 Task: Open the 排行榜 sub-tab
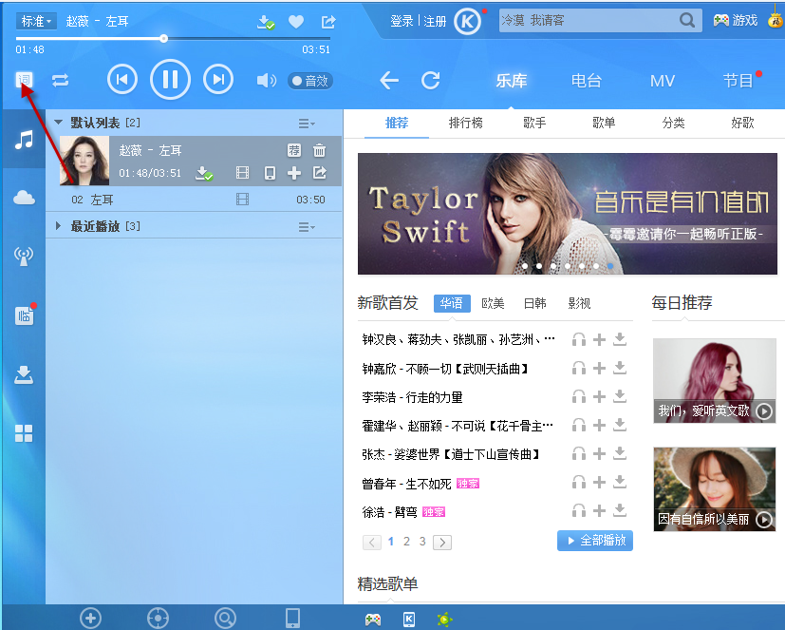pyautogui.click(x=466, y=123)
